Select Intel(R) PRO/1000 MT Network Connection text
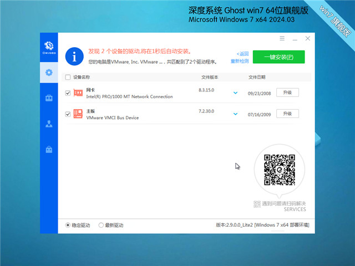 pyautogui.click(x=129, y=96)
